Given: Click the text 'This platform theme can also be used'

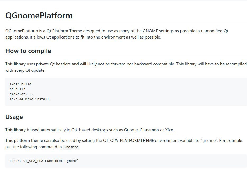Looking at the screenshot, I should coord(40,141).
